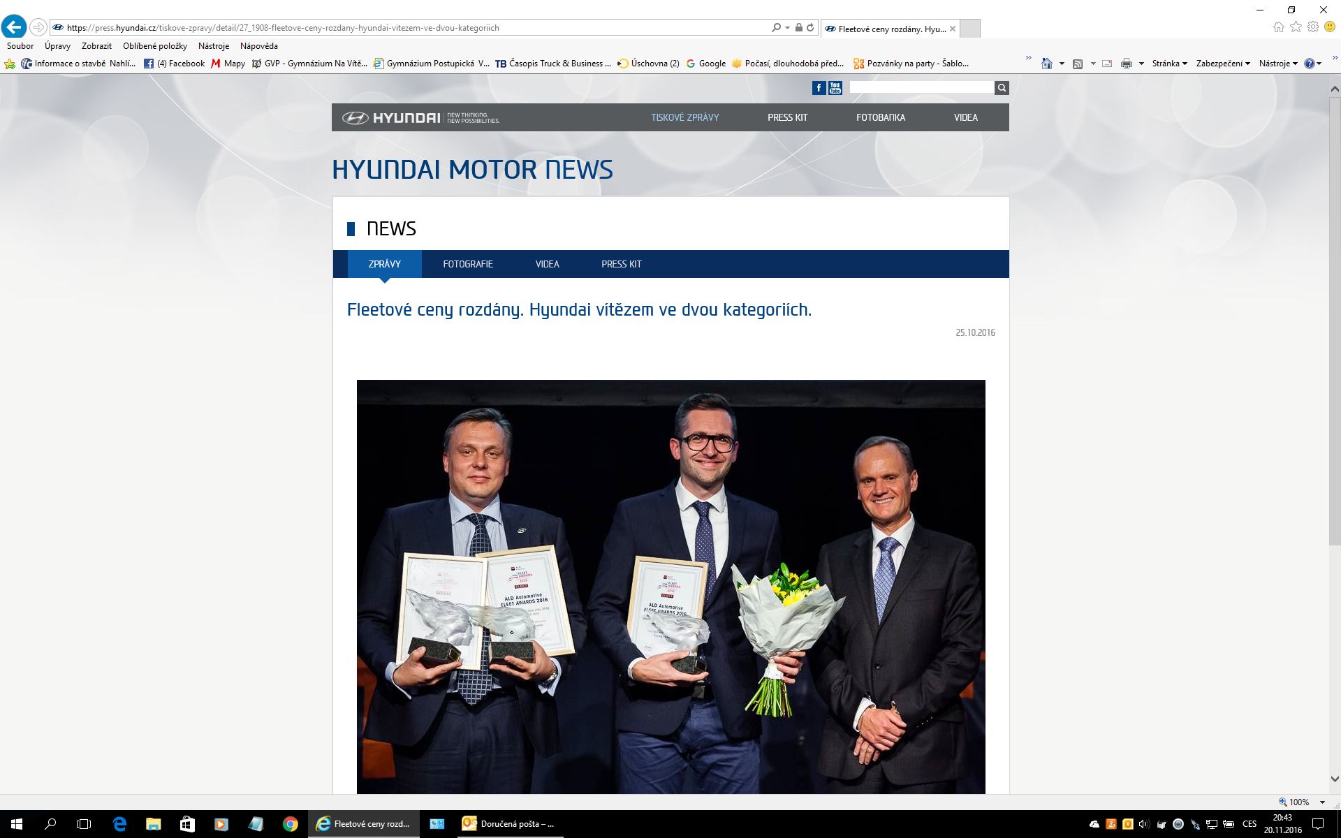The height and width of the screenshot is (838, 1341).
Task: Open the Facebook bookmark
Action: [175, 64]
